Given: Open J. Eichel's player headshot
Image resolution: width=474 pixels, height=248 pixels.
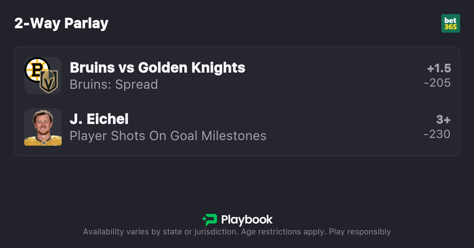Looking at the screenshot, I should pyautogui.click(x=43, y=127).
